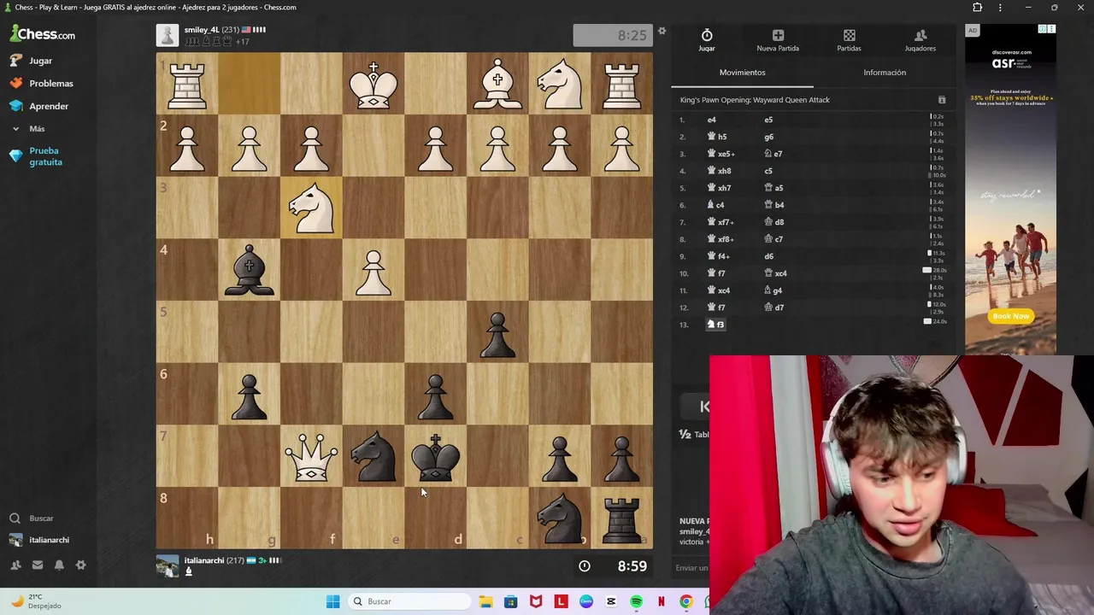Open Microsoft Store from taskbar

[510, 601]
